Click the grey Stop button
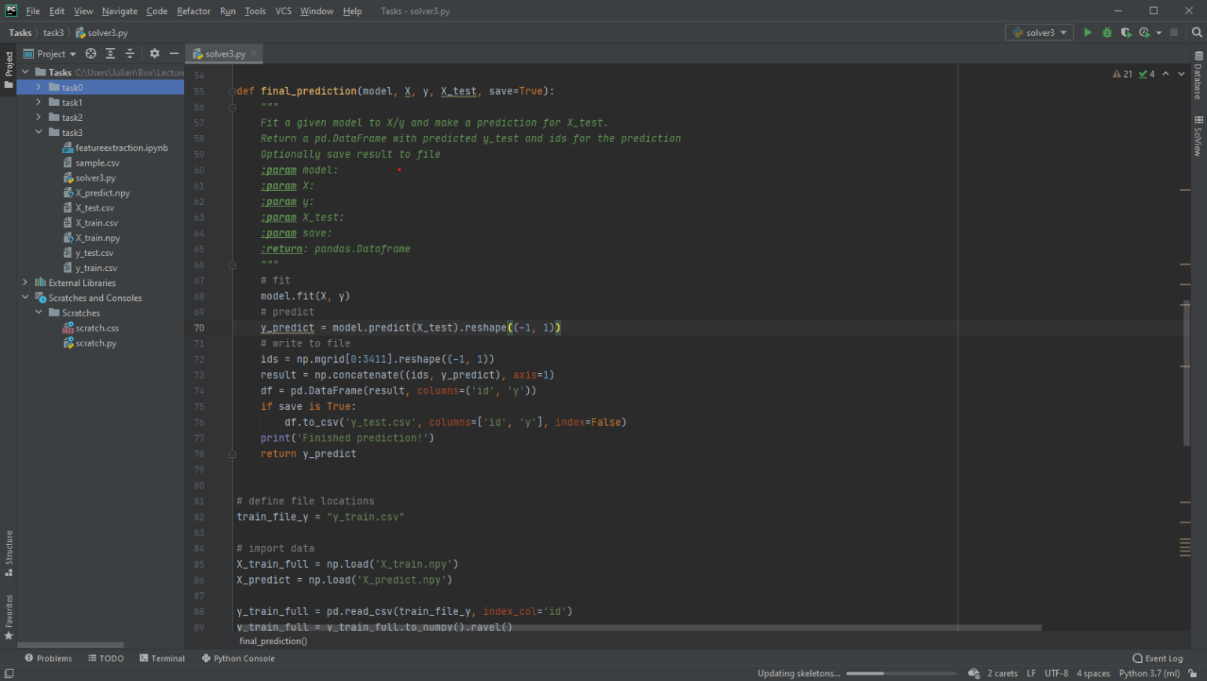The width and height of the screenshot is (1207, 681). [x=1174, y=32]
